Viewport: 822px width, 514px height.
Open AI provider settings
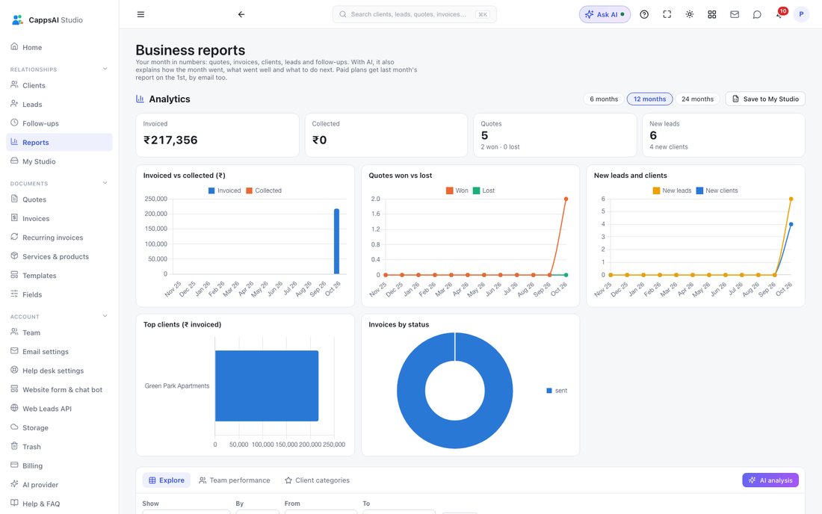[59, 485]
